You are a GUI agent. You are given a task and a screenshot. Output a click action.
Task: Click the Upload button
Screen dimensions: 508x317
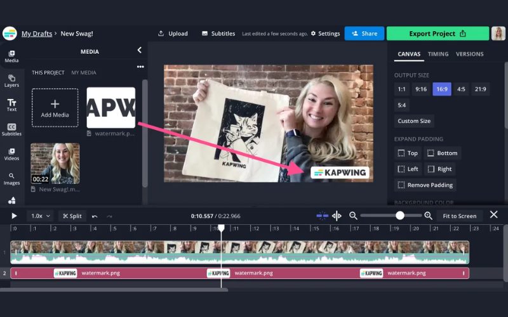point(173,34)
